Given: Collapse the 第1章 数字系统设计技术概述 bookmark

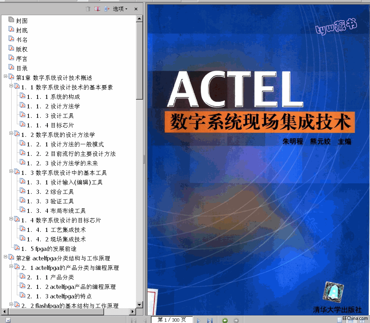Looking at the screenshot, I should click(x=5, y=76).
